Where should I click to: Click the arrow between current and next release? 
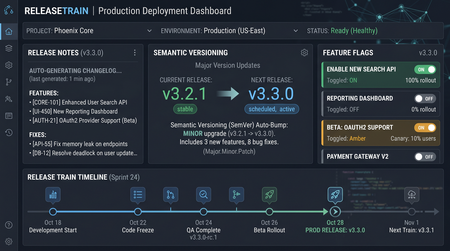(228, 94)
